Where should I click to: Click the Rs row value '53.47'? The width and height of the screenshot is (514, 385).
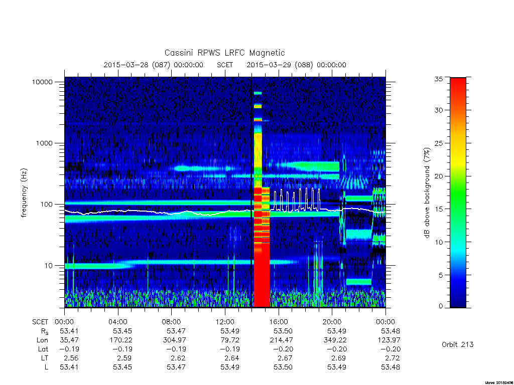(x=176, y=331)
